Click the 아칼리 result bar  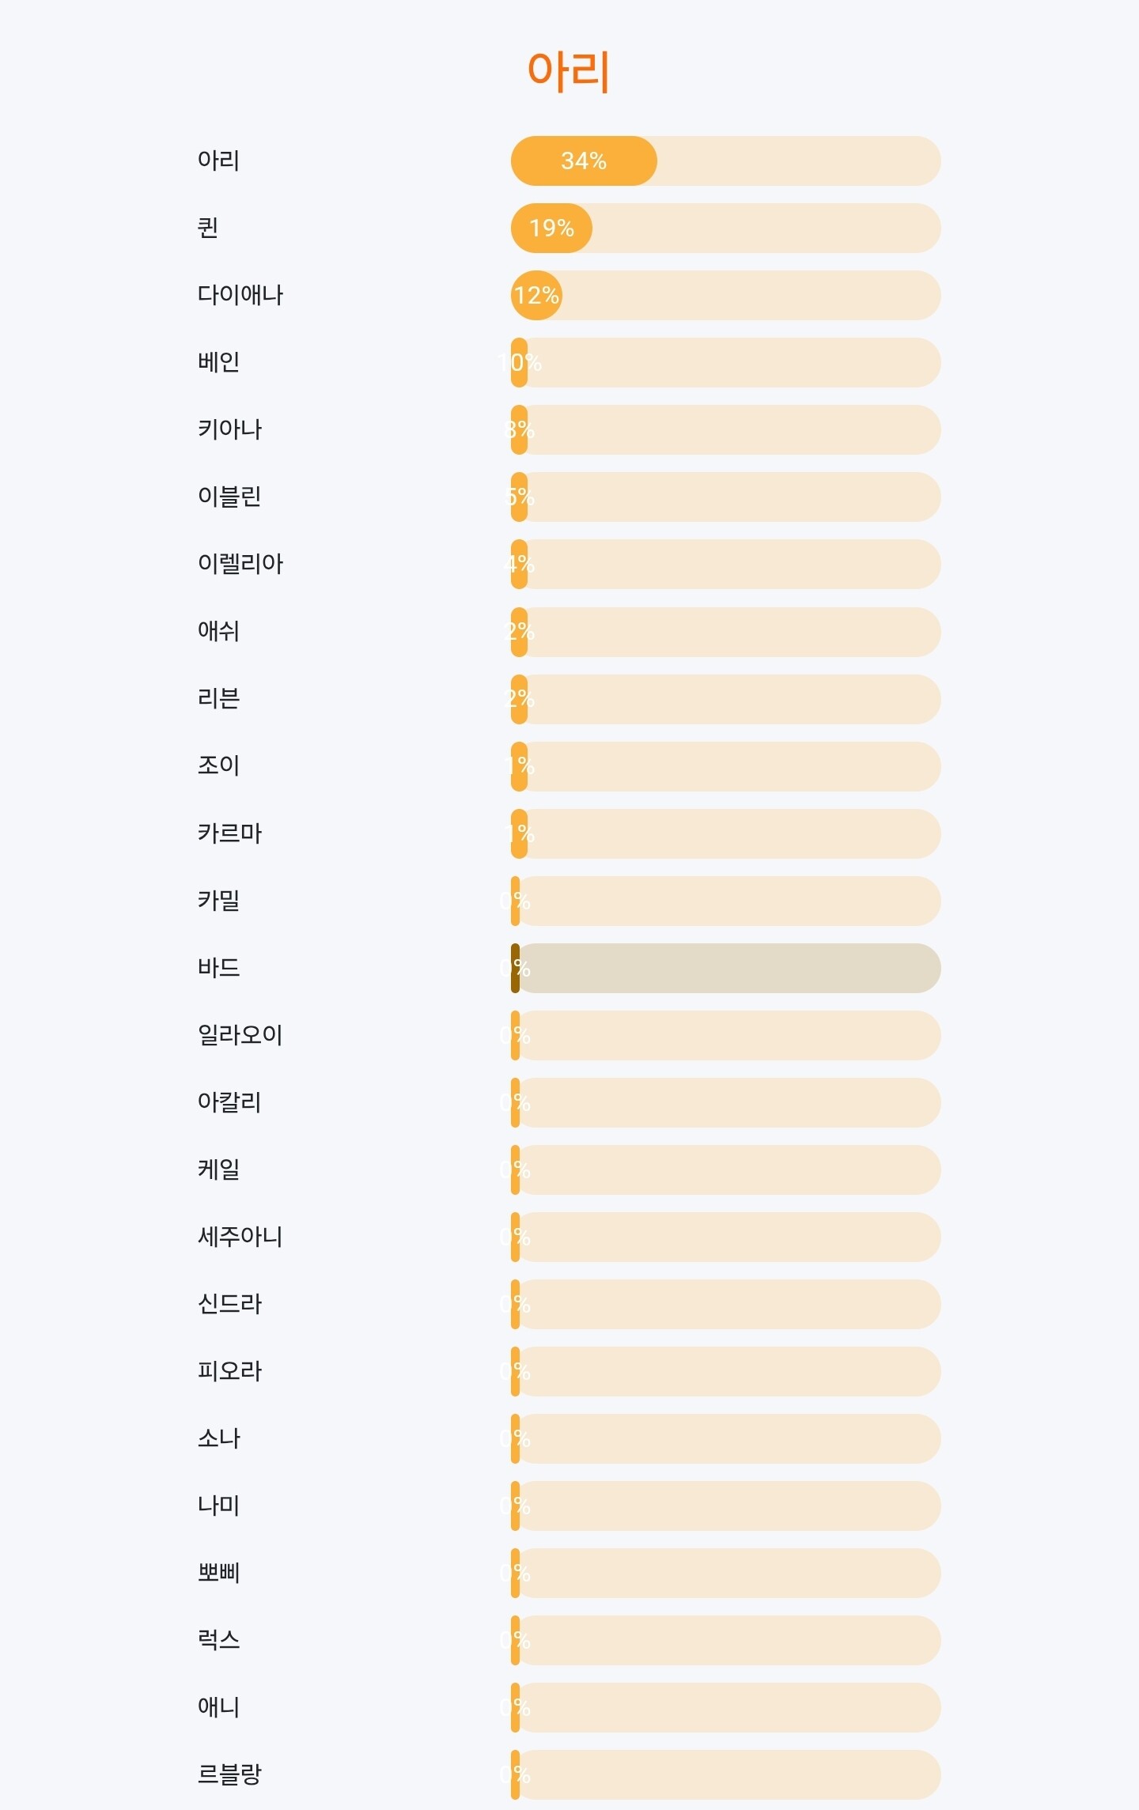(725, 1102)
